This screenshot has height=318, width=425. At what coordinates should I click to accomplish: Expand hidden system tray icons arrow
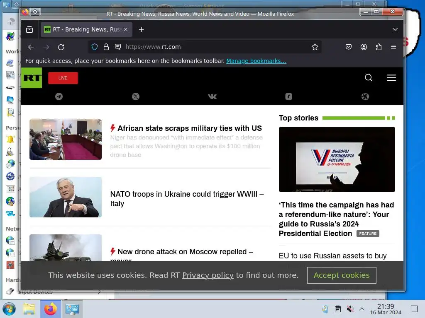click(x=362, y=309)
